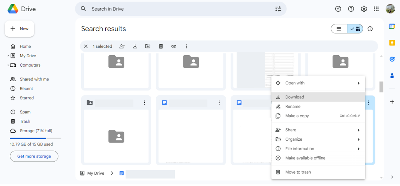
Task: Click the New button
Action: click(x=19, y=29)
